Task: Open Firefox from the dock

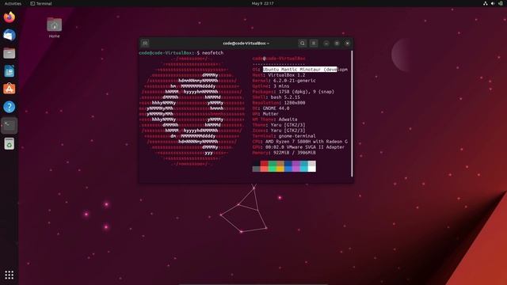Action: [10, 17]
